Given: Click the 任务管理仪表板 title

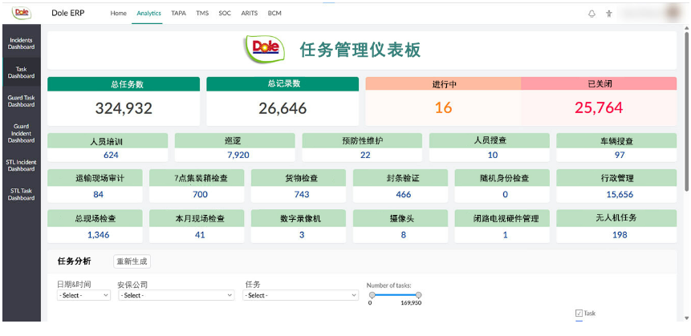Looking at the screenshot, I should point(360,50).
